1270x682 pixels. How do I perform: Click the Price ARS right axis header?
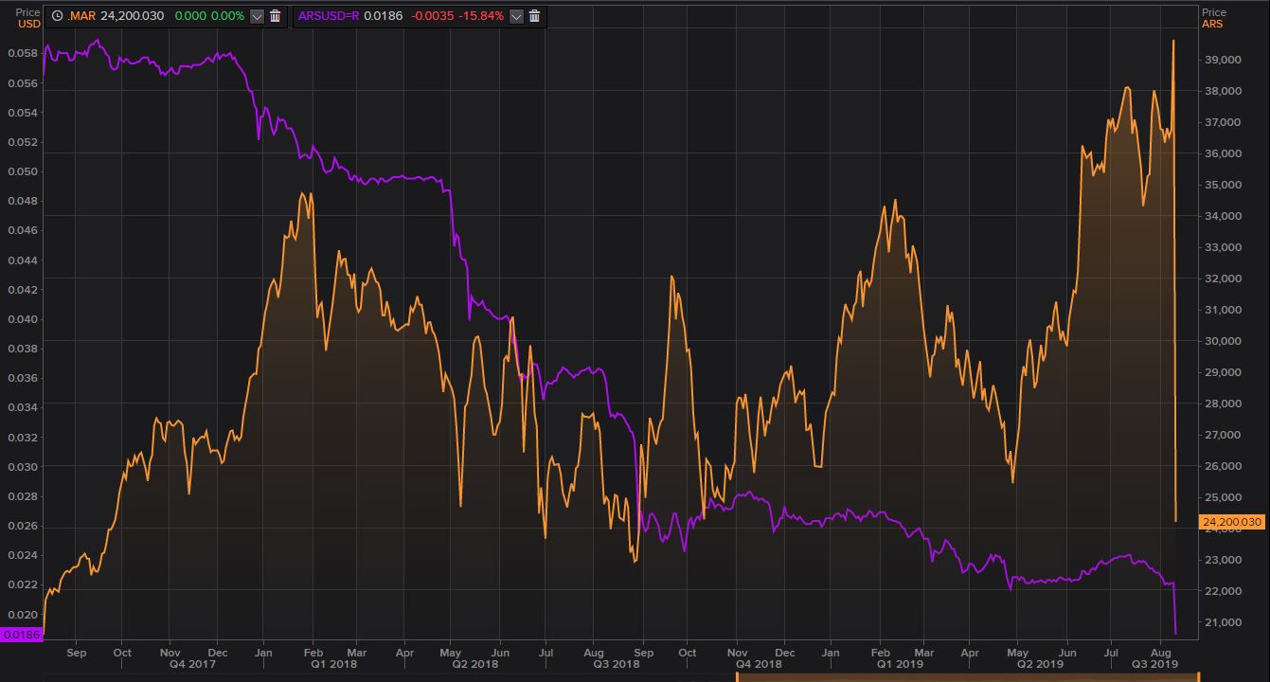coord(1214,18)
